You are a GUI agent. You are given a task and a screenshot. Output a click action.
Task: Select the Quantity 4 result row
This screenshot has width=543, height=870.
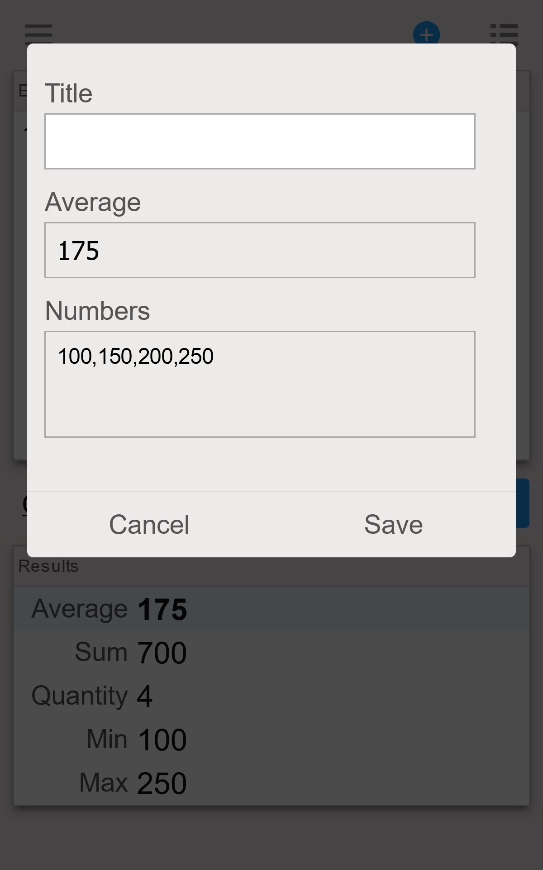coord(271,696)
